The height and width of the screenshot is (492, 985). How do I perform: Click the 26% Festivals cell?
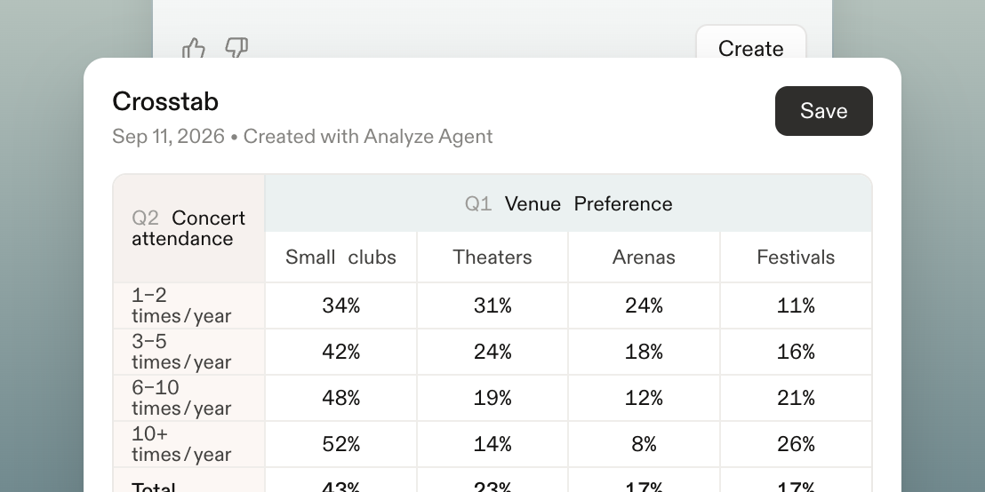[796, 444]
